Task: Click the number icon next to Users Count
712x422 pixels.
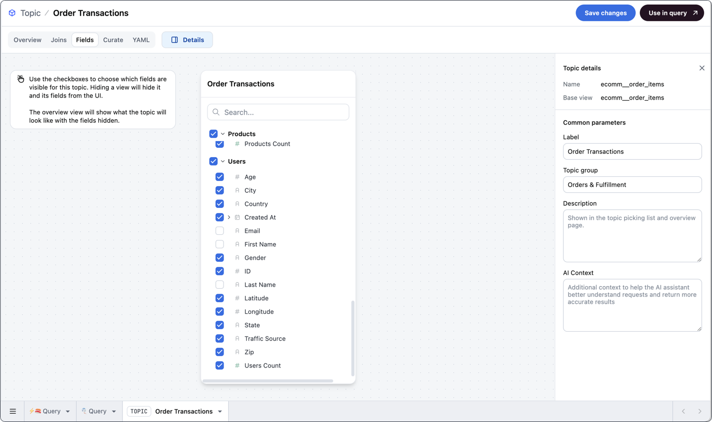Action: pyautogui.click(x=237, y=365)
